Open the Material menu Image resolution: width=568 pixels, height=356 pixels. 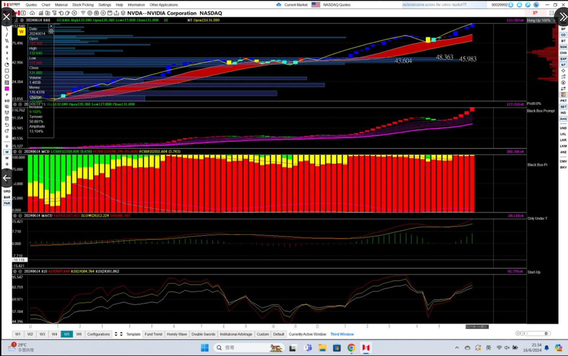tap(61, 5)
